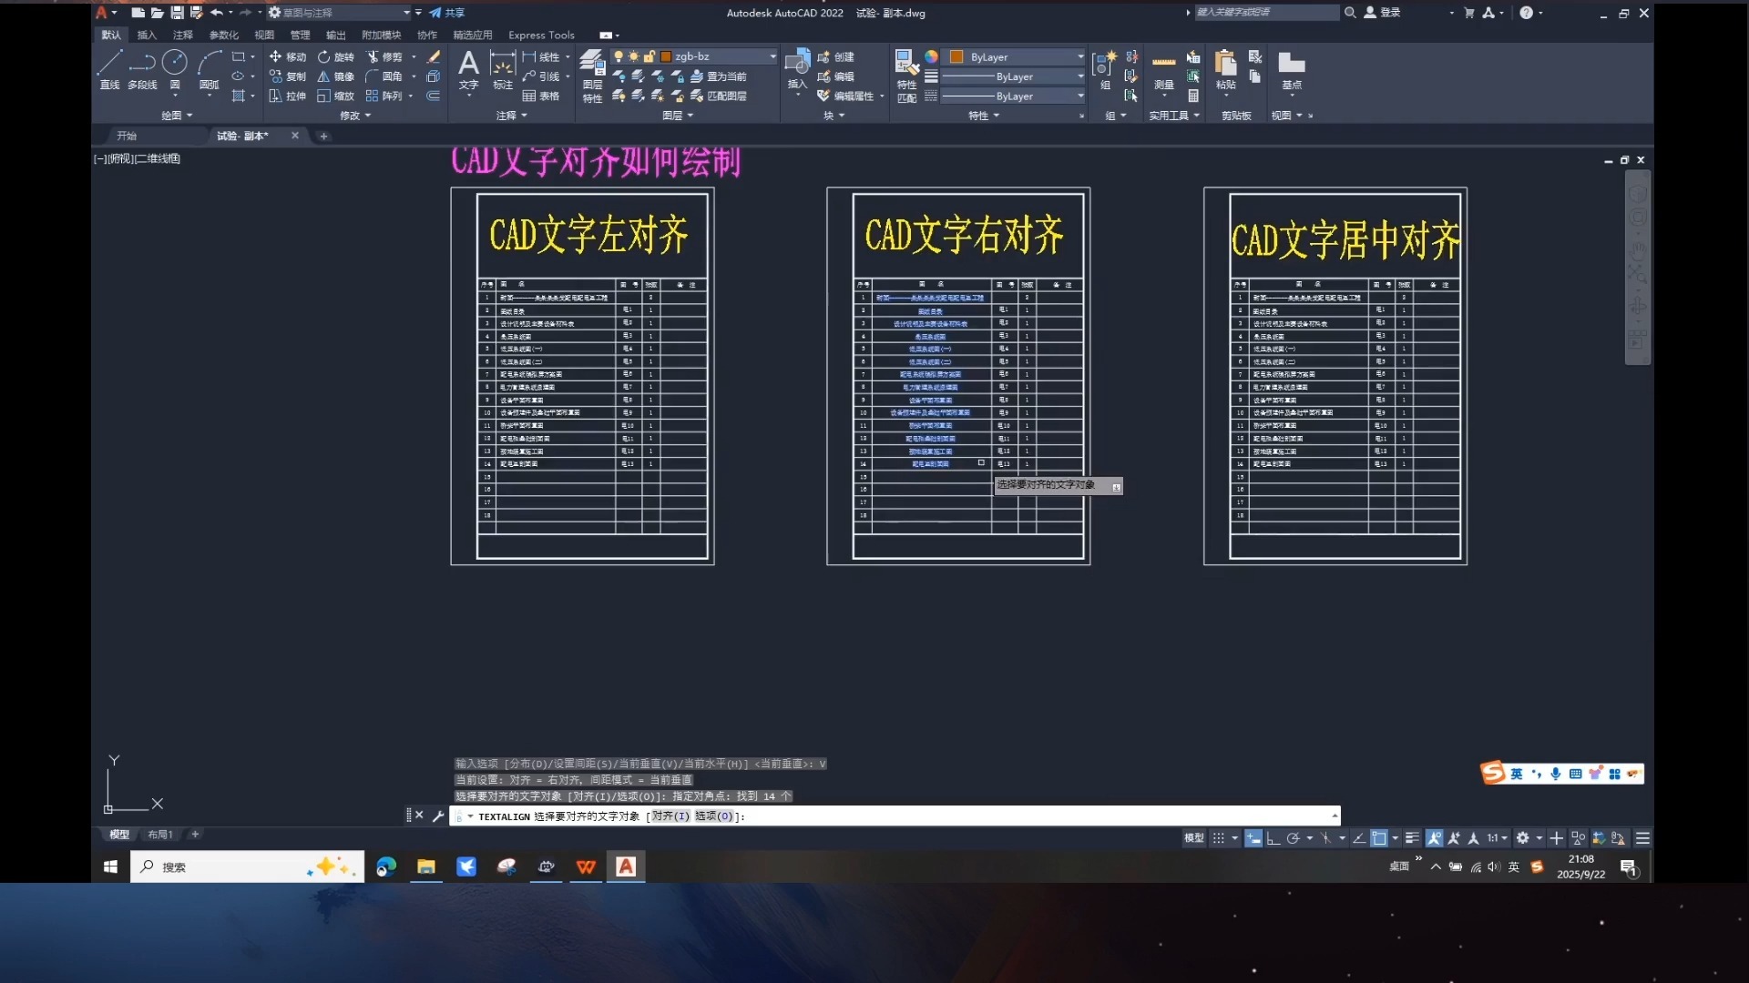This screenshot has height=983, width=1749.
Task: Click Match Layer (匹配图层) button
Action: tap(719, 96)
